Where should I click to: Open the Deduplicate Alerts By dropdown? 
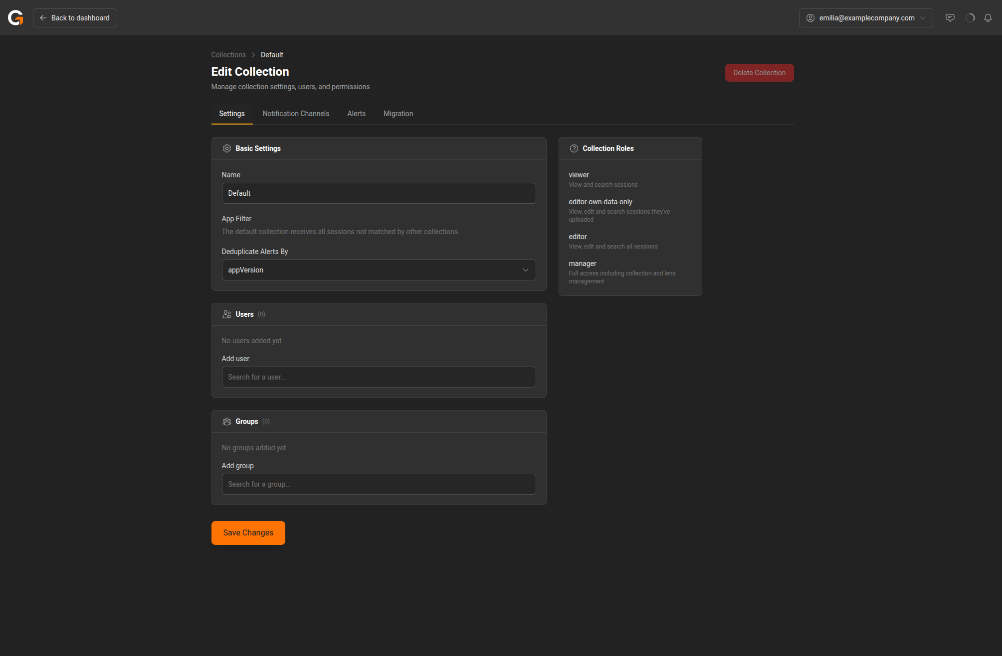click(378, 270)
